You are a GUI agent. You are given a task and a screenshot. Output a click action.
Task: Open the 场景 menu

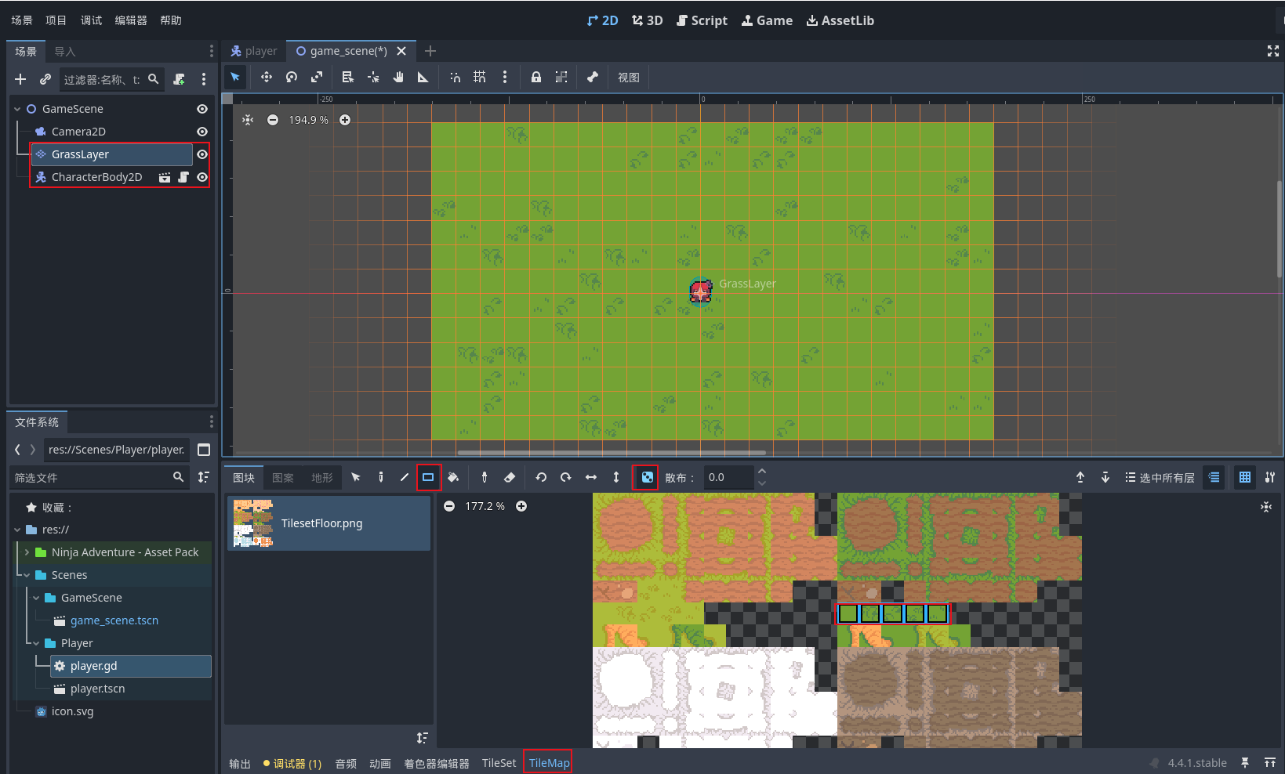pos(22,20)
